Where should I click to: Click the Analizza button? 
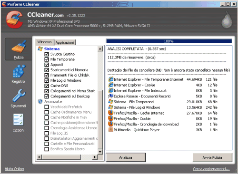pos(126,157)
